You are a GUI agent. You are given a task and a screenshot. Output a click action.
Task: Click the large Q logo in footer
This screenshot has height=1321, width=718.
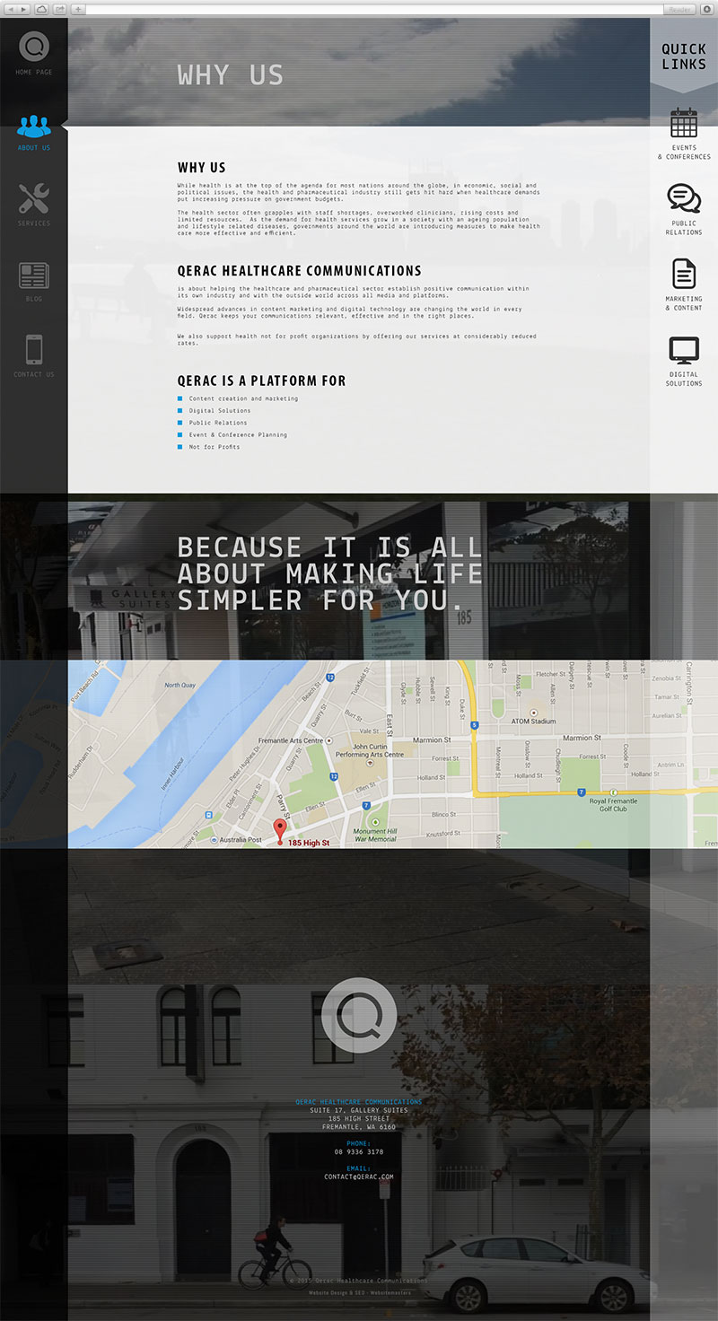coord(359,1015)
